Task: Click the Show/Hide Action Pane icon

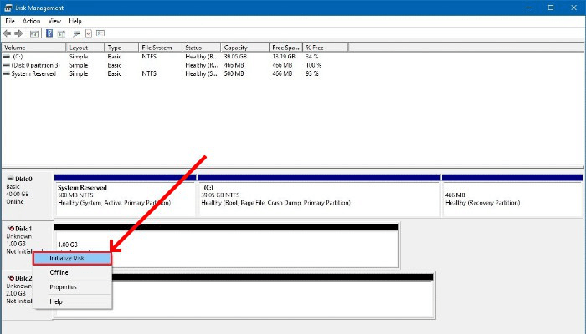Action: tap(61, 33)
